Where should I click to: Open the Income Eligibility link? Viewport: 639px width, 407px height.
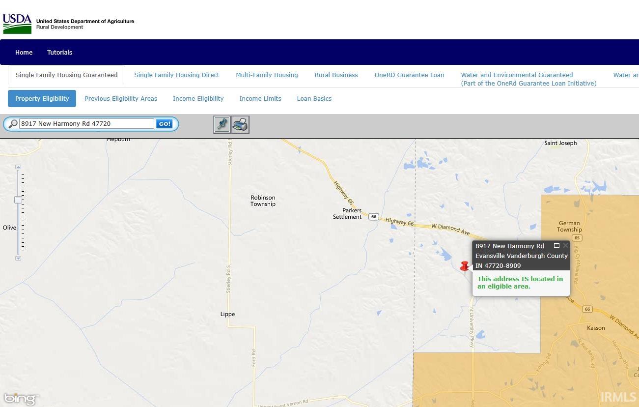[198, 99]
